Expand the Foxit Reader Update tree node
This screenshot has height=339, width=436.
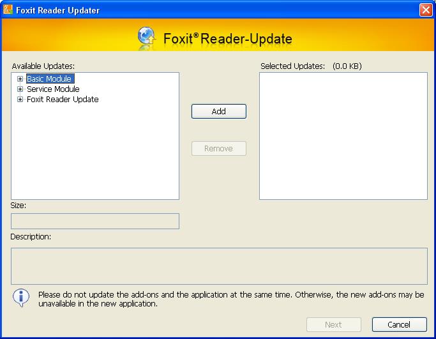click(x=20, y=100)
